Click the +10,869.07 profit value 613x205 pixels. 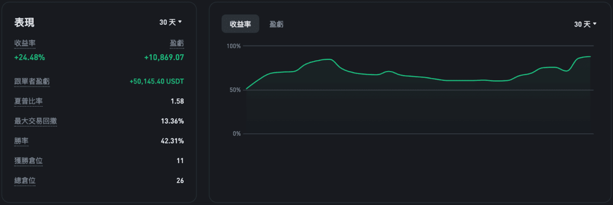coord(164,57)
